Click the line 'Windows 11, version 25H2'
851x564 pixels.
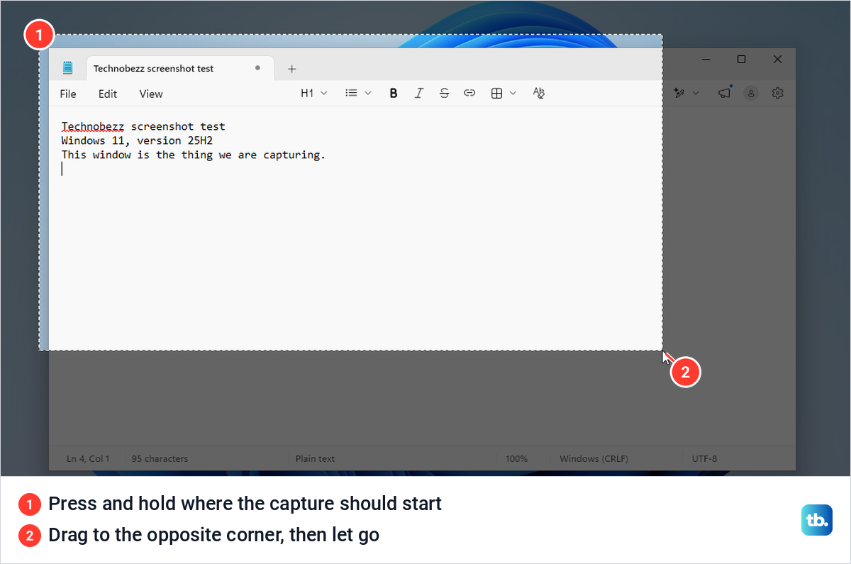(137, 140)
